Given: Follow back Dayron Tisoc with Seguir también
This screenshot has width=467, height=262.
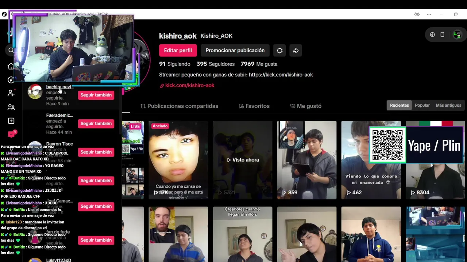Looking at the screenshot, I should (96, 152).
